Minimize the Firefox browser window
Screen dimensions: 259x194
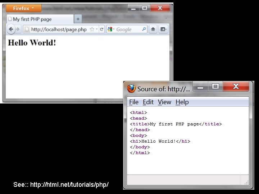tap(133, 8)
